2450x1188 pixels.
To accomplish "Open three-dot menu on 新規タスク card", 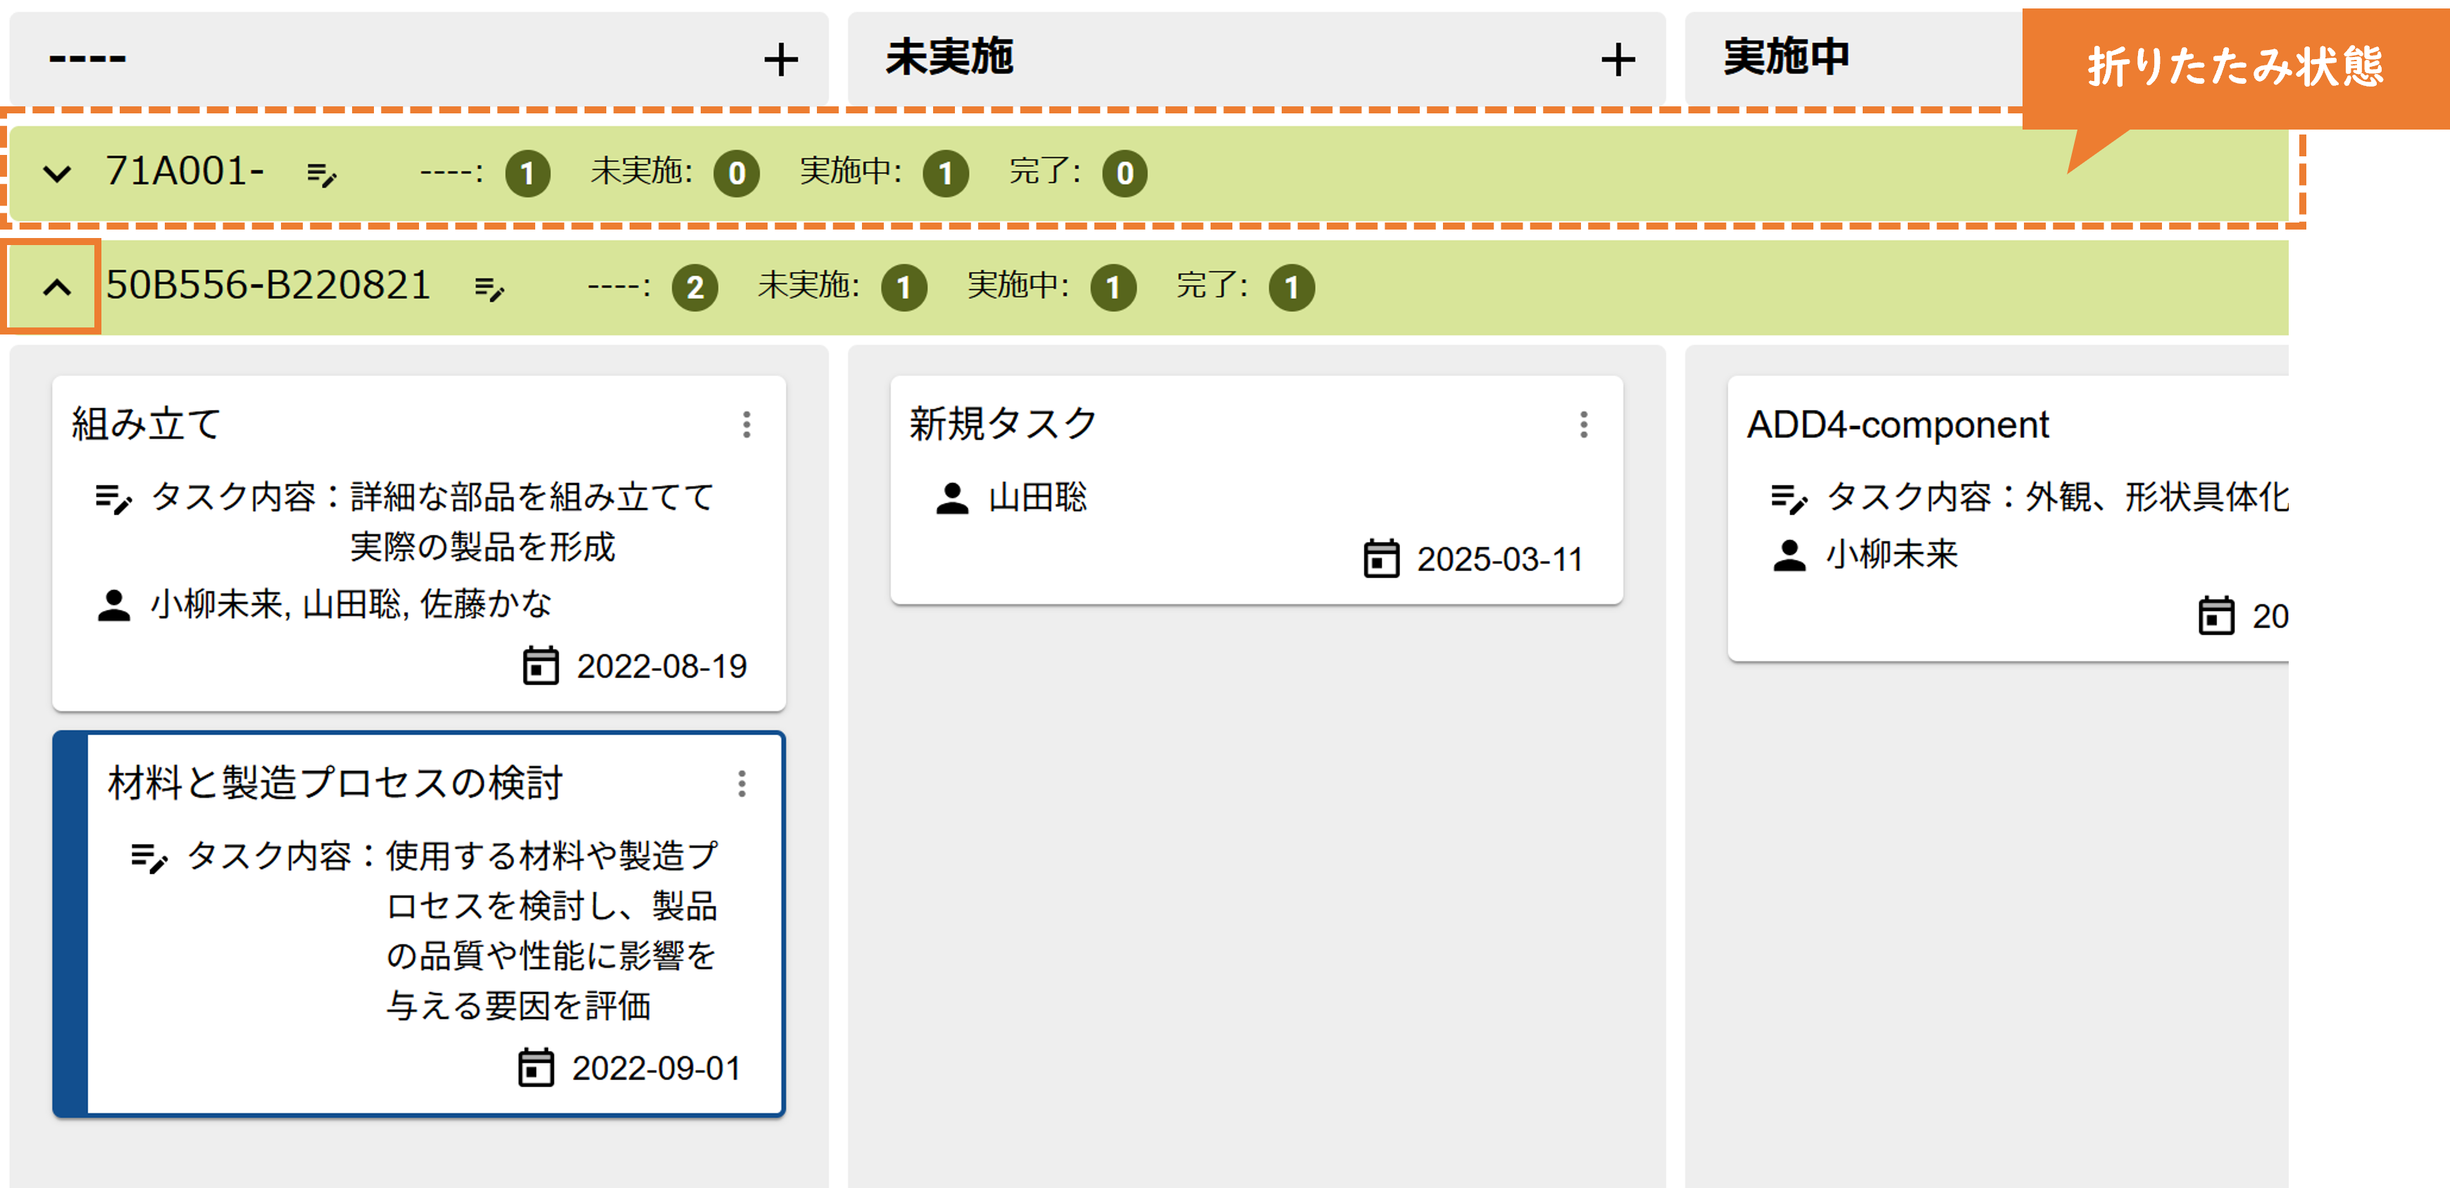I will 1584,424.
